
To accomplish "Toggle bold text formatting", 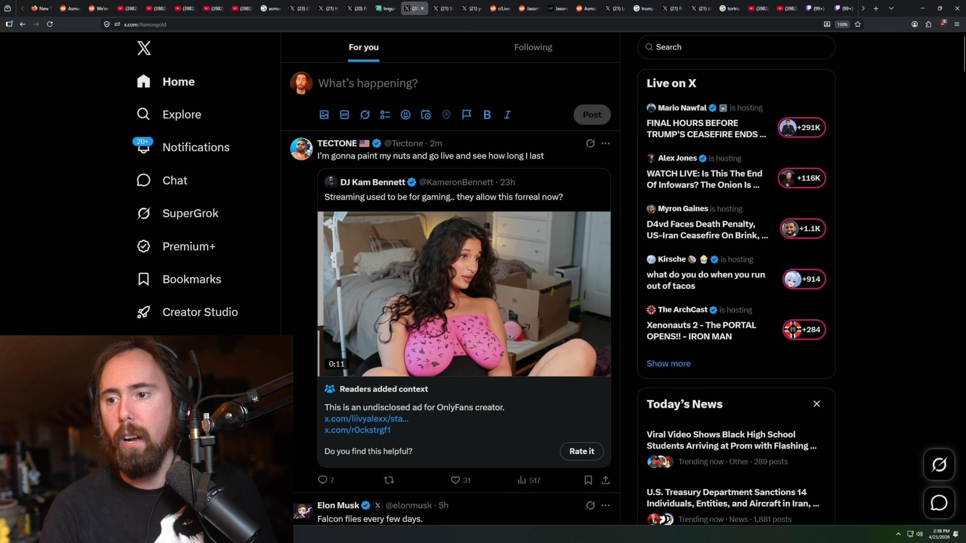I will point(487,115).
